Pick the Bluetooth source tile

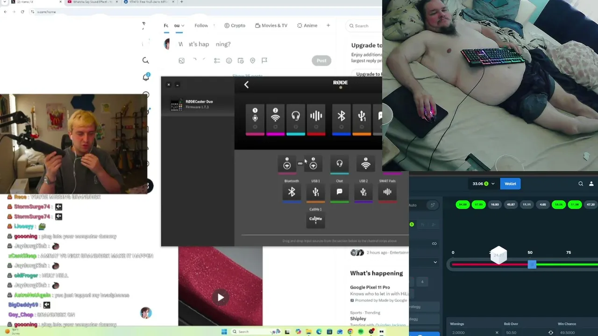292,193
